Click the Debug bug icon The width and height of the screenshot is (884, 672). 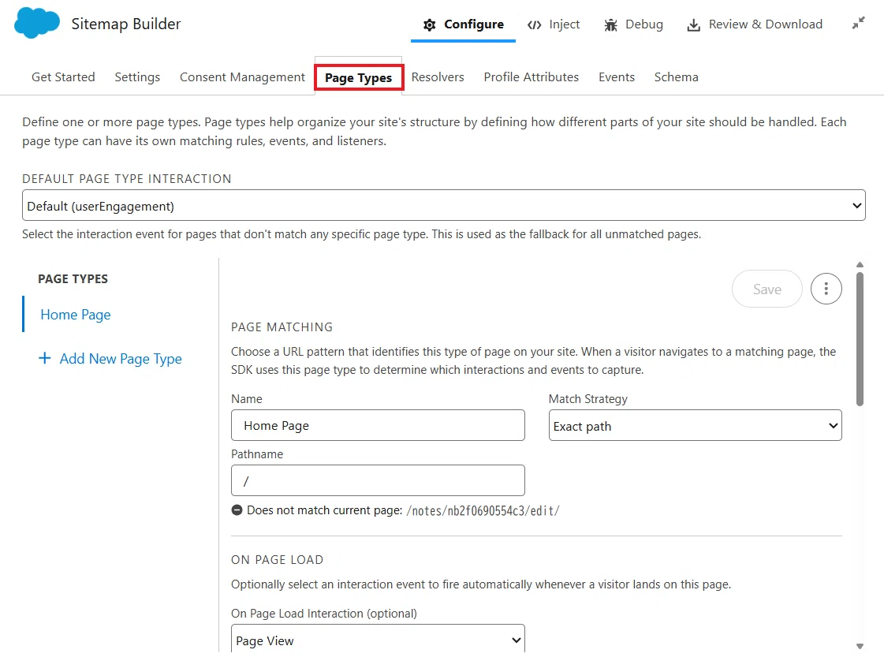click(x=610, y=24)
